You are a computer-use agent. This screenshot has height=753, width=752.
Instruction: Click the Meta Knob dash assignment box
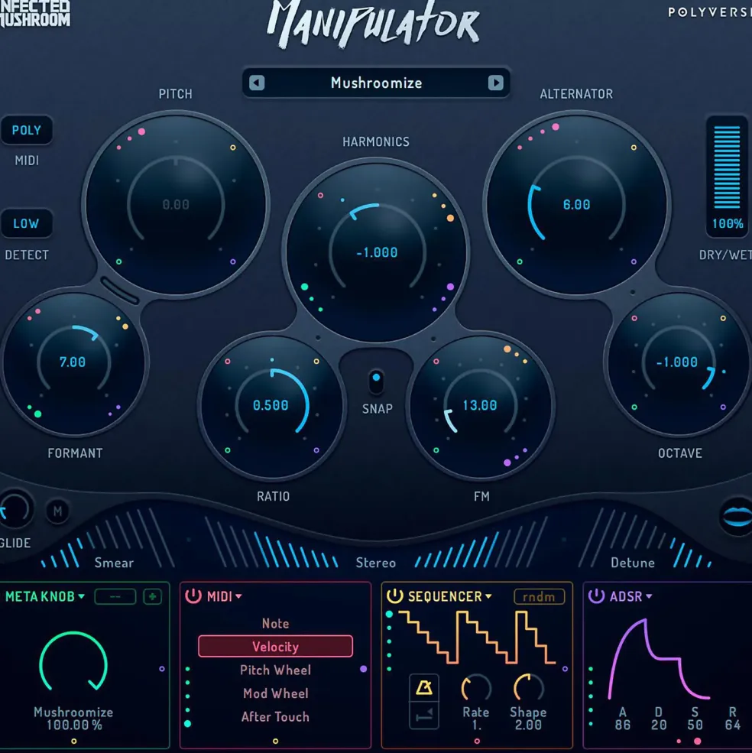[115, 596]
